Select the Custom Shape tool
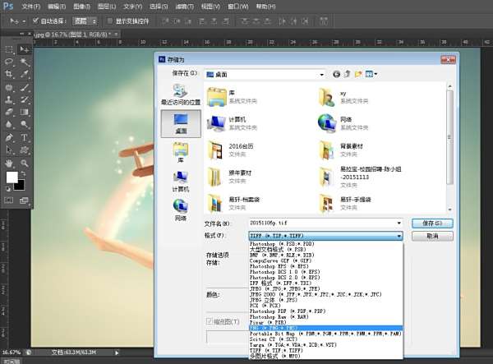The image size is (493, 364). click(x=25, y=150)
